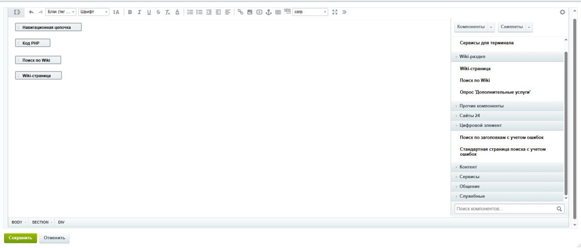Collapse the Wiki-раздел section
The width and height of the screenshot is (581, 248).
click(x=472, y=57)
